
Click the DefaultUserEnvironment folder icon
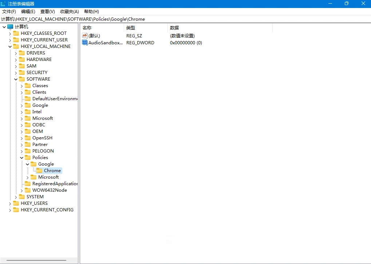28,99
